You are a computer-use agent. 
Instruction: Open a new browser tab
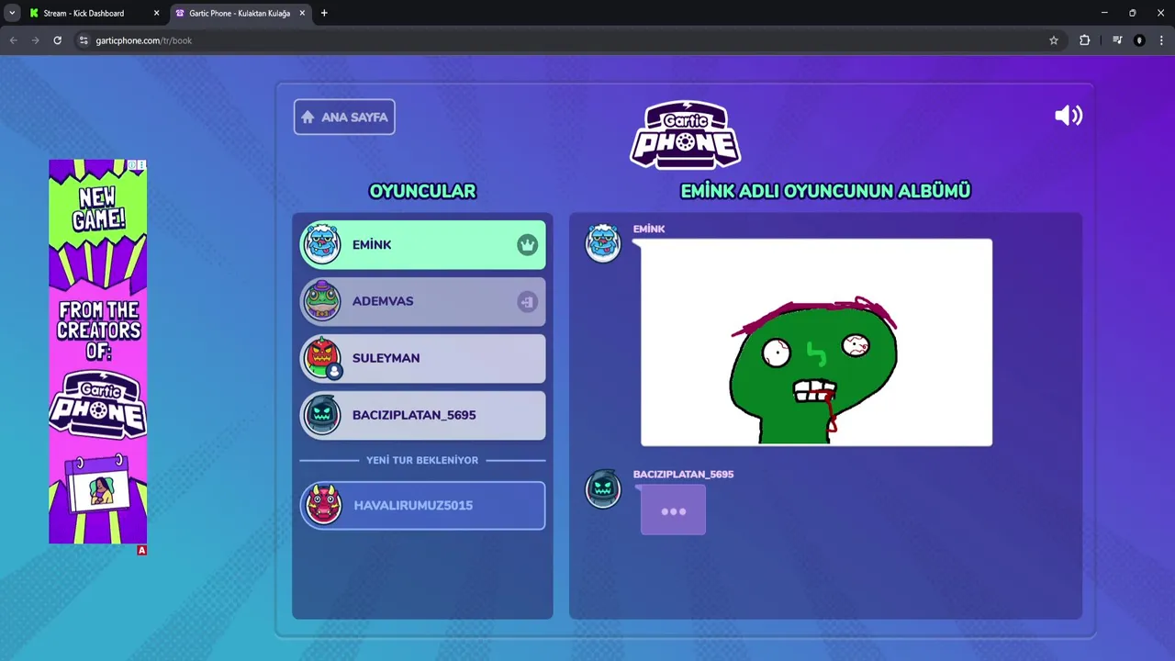pos(324,13)
